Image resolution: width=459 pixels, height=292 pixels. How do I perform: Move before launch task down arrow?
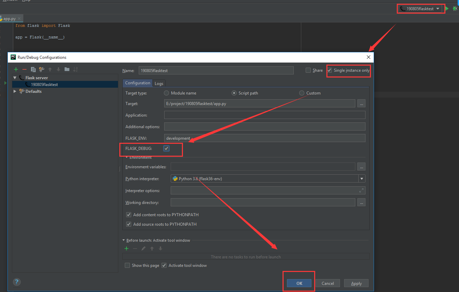[x=160, y=248]
